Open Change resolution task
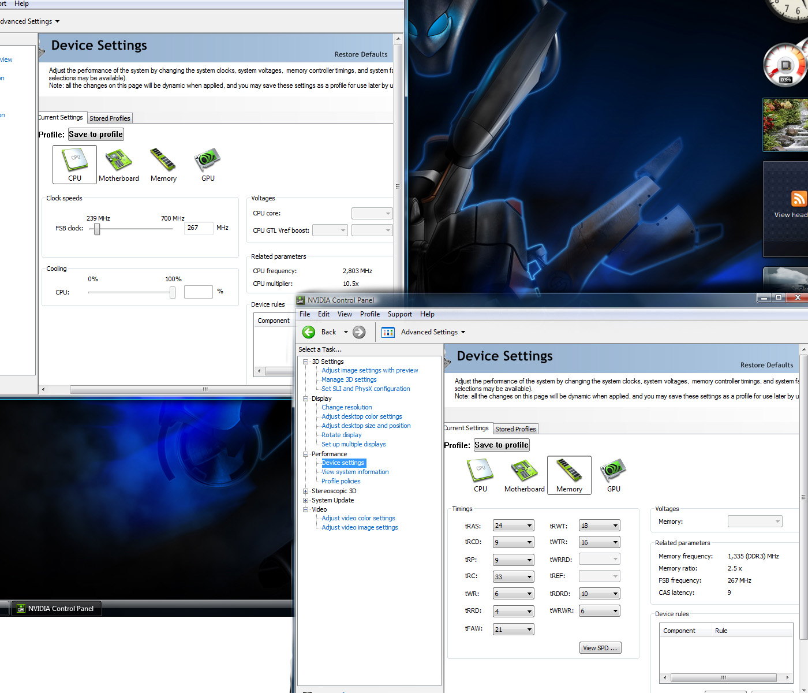The image size is (808, 693). (346, 407)
